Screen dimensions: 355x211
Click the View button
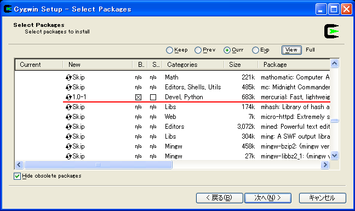pyautogui.click(x=291, y=50)
